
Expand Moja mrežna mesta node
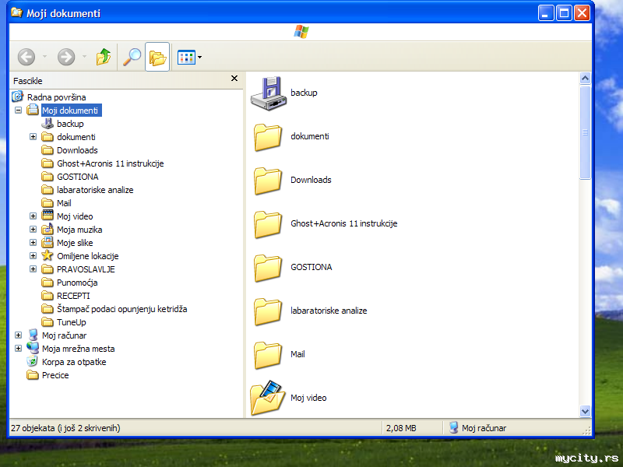tap(18, 348)
